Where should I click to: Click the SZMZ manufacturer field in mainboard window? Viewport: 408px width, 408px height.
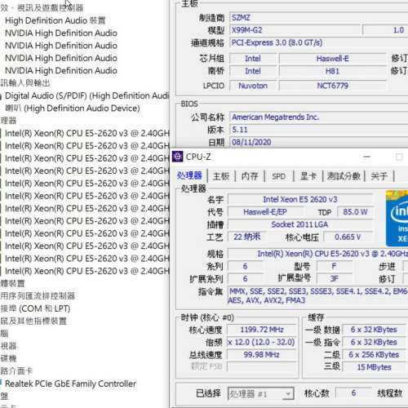click(319, 18)
